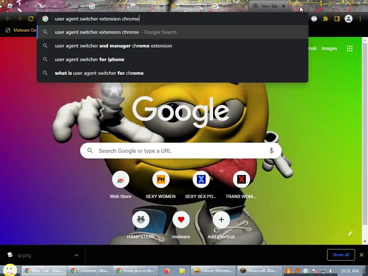Viewport: 368px width, 276px height.
Task: Open the side panel icon in toolbar
Action: 337,19
